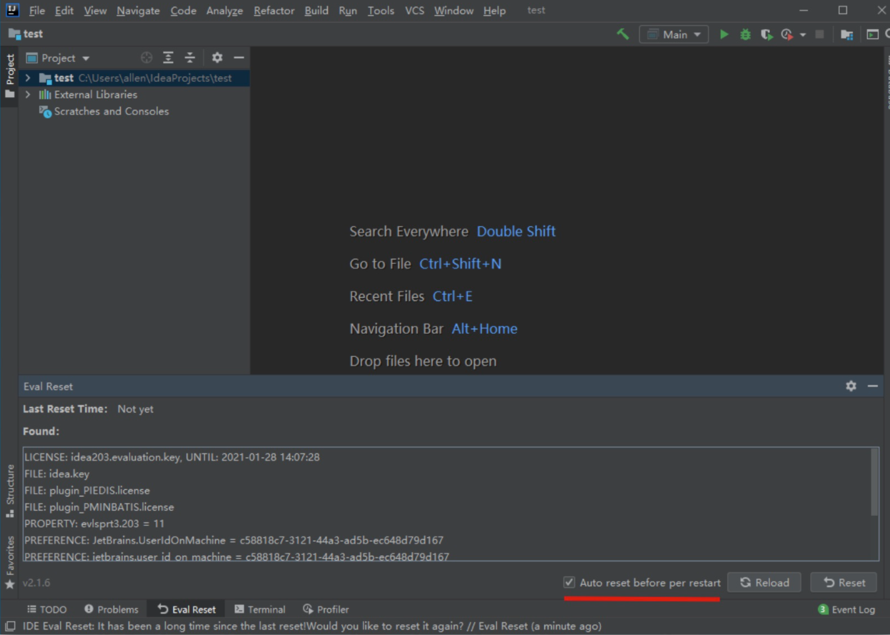This screenshot has height=635, width=890.
Task: Open the Window menu
Action: pos(453,11)
